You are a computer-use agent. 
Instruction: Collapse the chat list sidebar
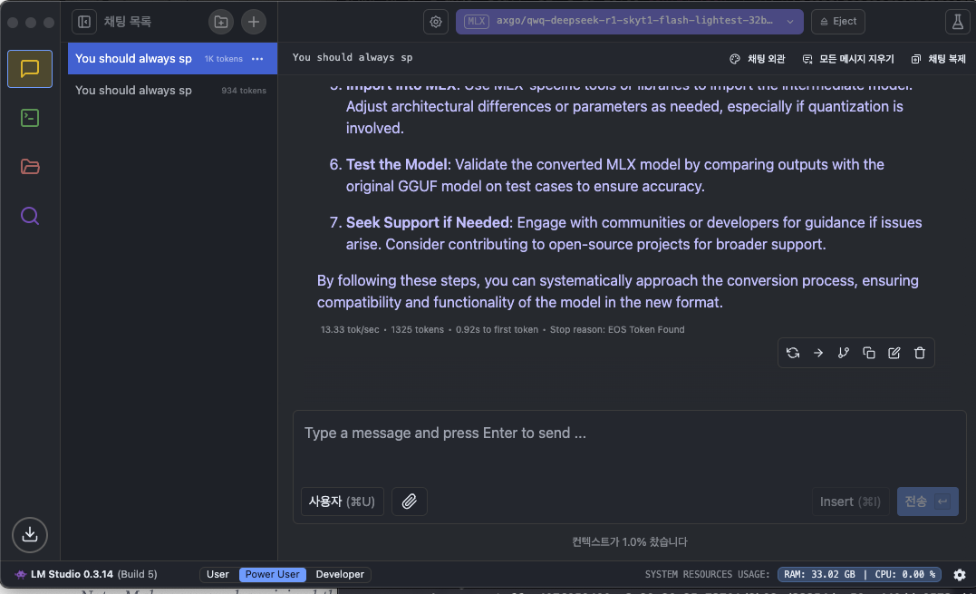tap(84, 22)
